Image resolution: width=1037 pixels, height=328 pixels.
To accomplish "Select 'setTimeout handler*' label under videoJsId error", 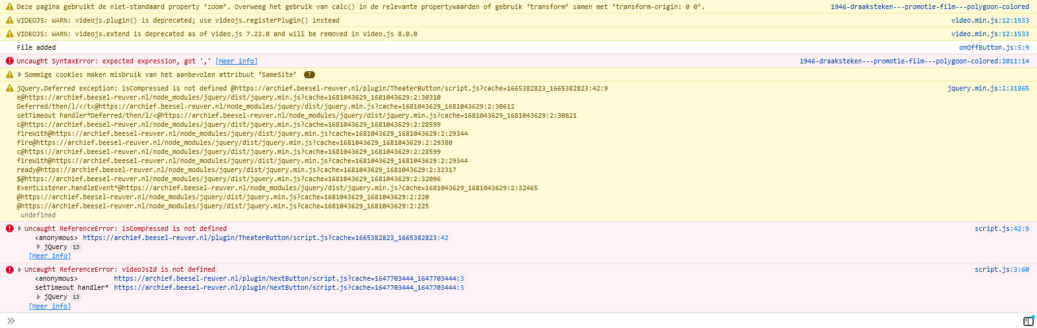I will pos(72,288).
